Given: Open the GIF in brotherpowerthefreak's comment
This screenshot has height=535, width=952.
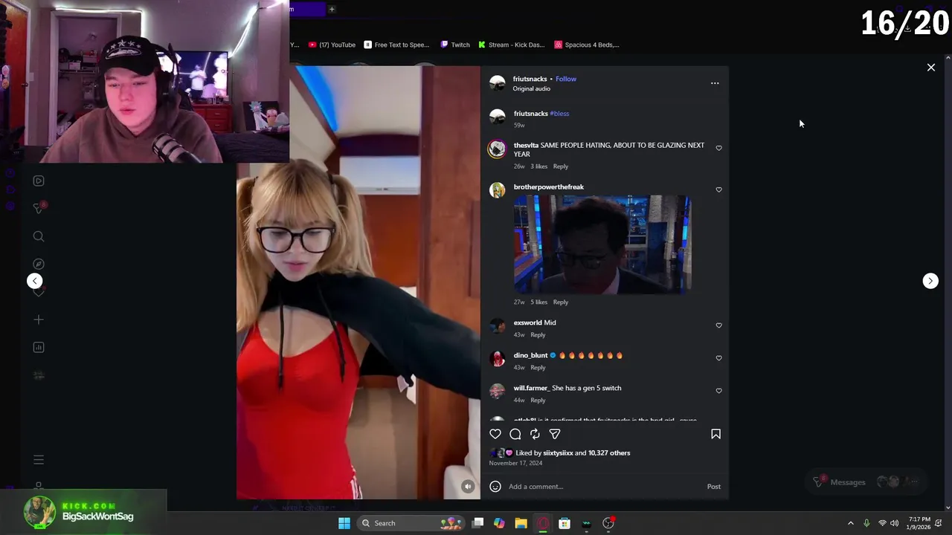Looking at the screenshot, I should [x=602, y=244].
